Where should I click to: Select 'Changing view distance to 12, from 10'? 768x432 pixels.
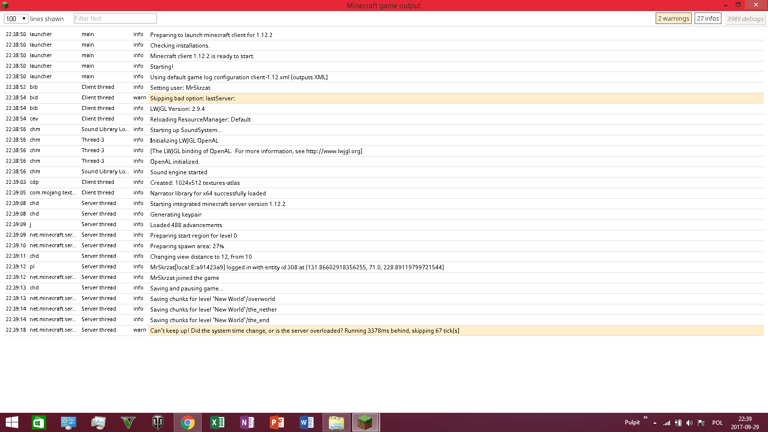pos(201,257)
